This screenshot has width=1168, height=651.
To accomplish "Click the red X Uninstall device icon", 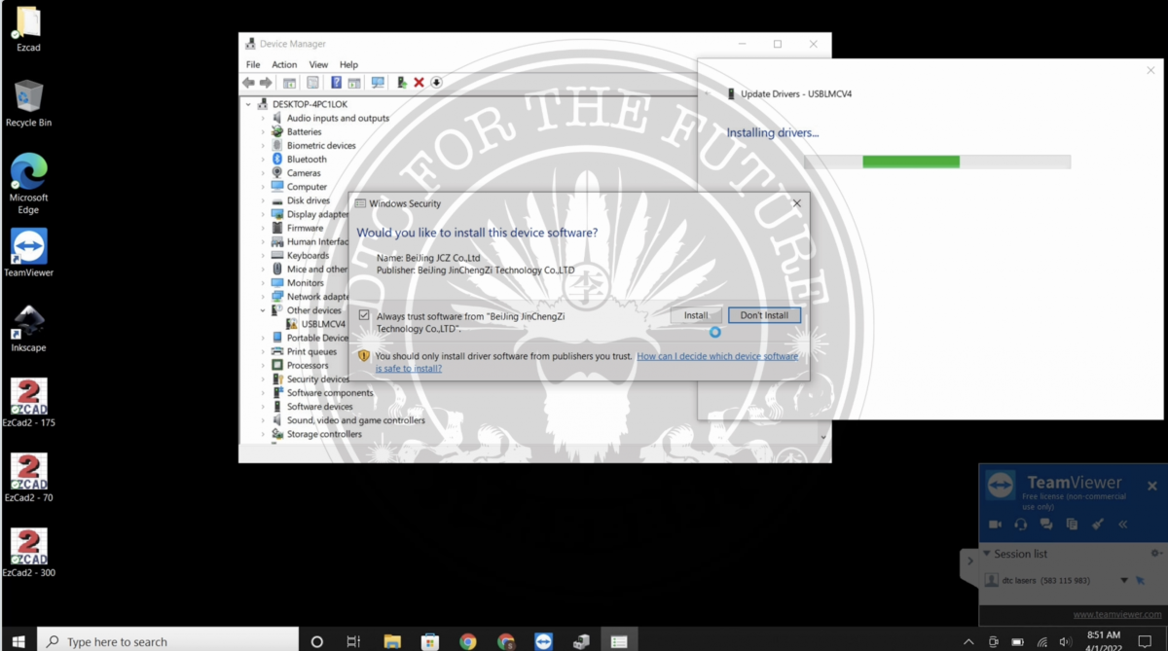I will (419, 83).
